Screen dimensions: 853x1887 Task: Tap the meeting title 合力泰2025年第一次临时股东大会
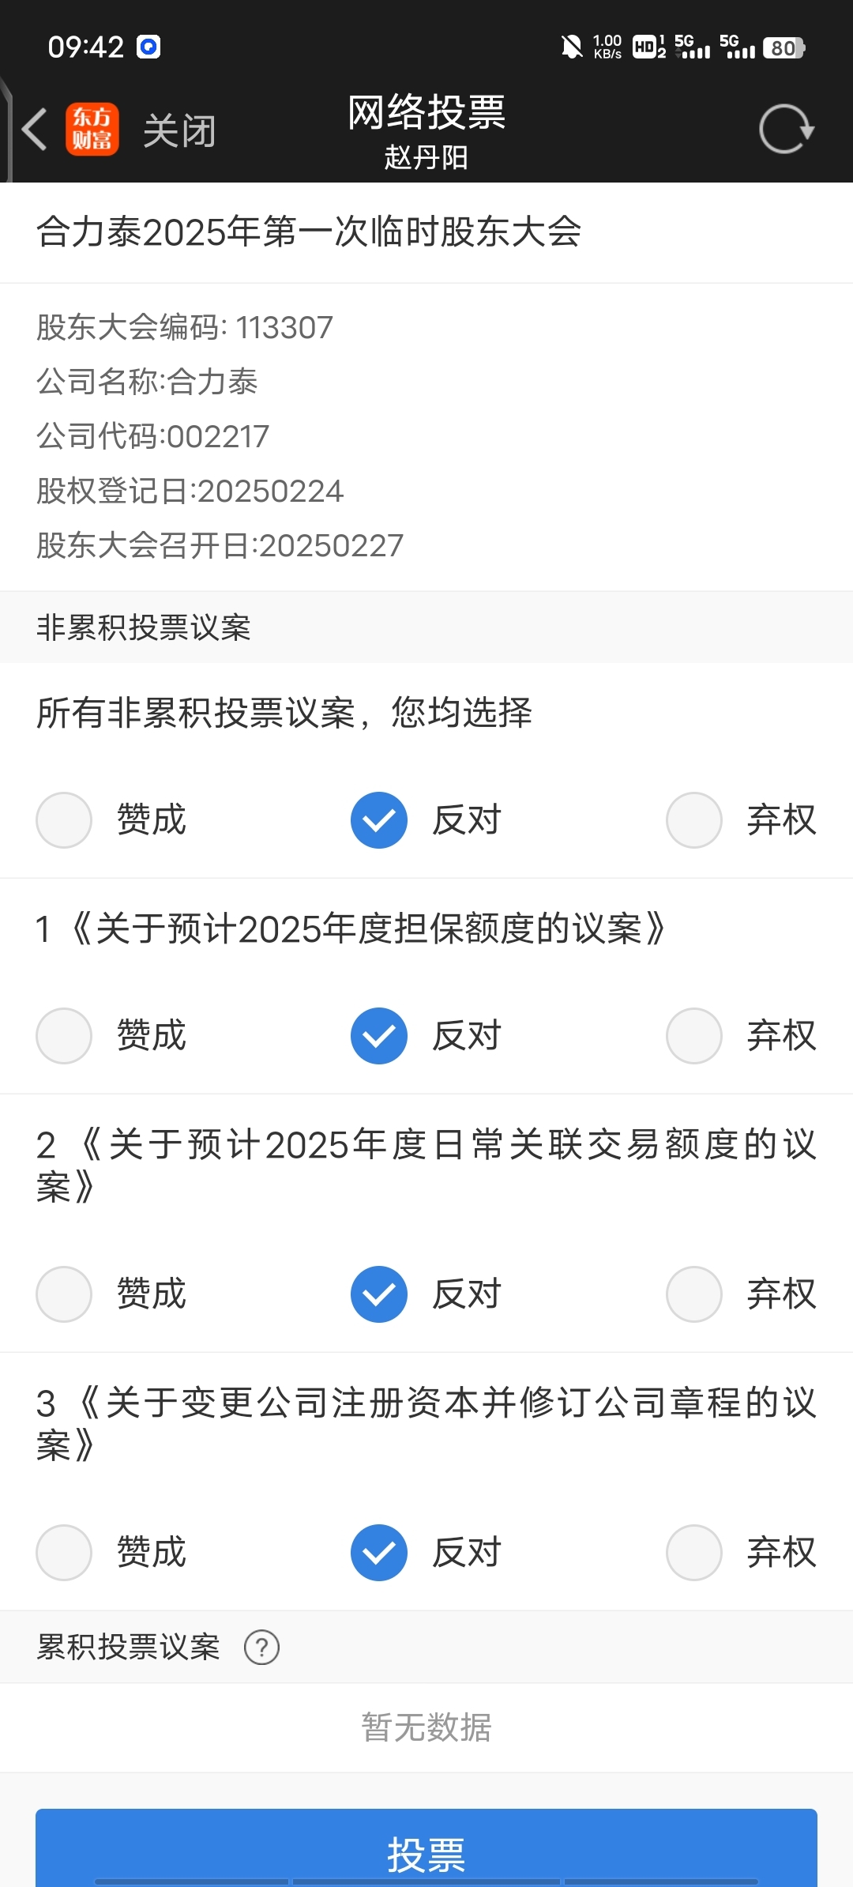tap(309, 232)
